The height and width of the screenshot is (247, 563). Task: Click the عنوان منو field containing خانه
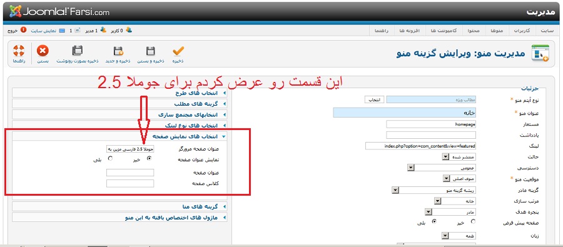[x=405, y=113]
